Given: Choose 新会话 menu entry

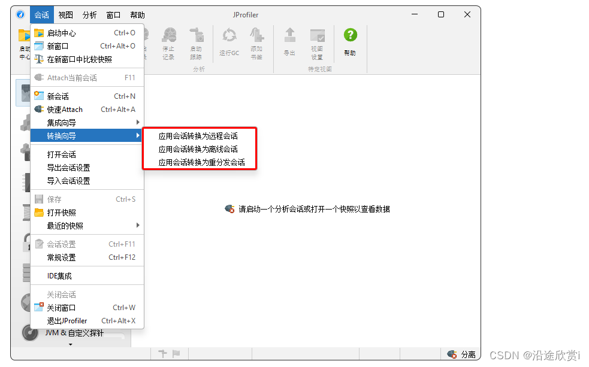Looking at the screenshot, I should tap(87, 96).
